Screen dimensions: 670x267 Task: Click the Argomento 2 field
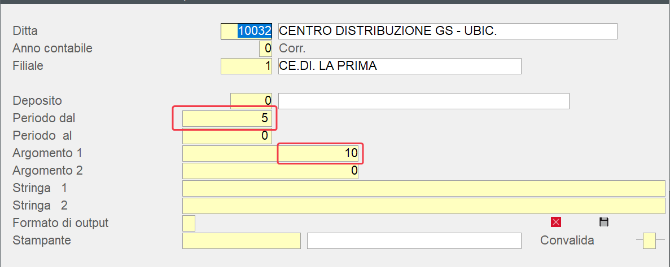[270, 170]
